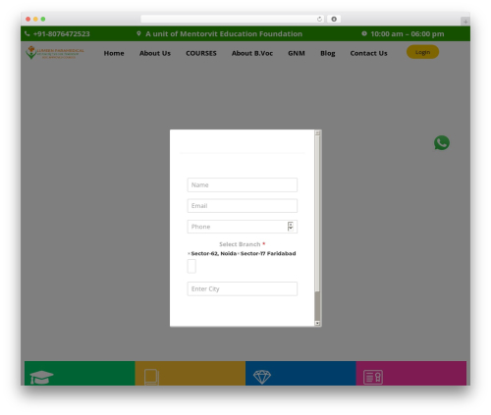Click the Lumeen Paramedical logo
Screen dimensions: 491x415
click(x=55, y=52)
